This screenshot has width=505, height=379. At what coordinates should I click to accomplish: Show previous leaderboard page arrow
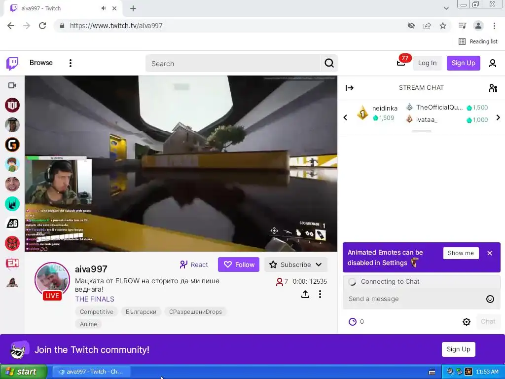345,117
